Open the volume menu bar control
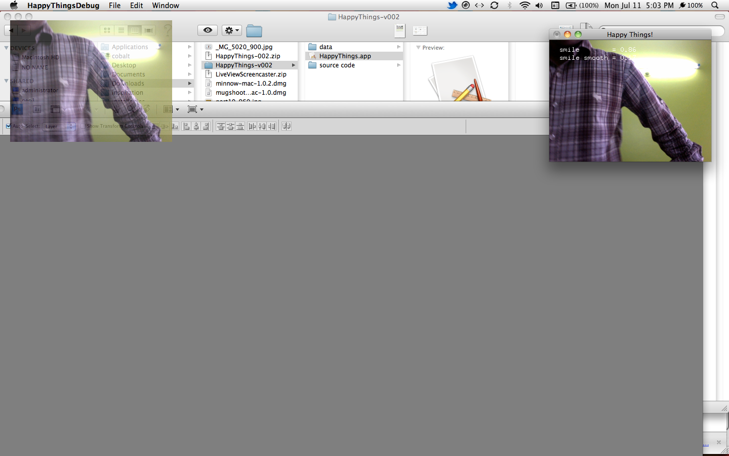Viewport: 729px width, 456px height. (539, 5)
